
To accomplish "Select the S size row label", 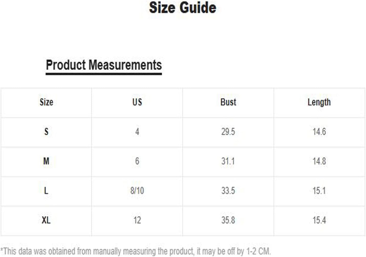I will pos(46,132).
